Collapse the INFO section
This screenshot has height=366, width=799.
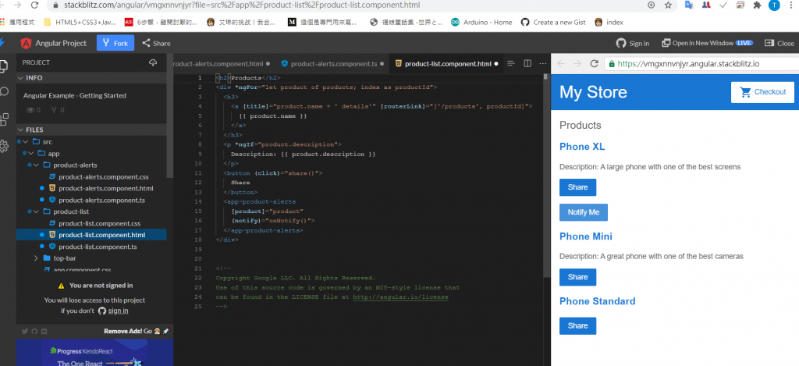pyautogui.click(x=91, y=78)
